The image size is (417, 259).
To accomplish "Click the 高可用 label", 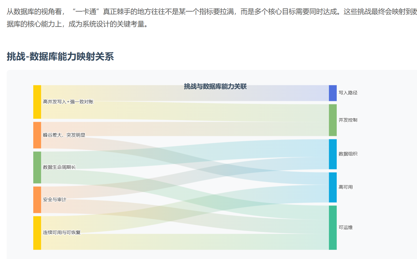I will point(346,187).
